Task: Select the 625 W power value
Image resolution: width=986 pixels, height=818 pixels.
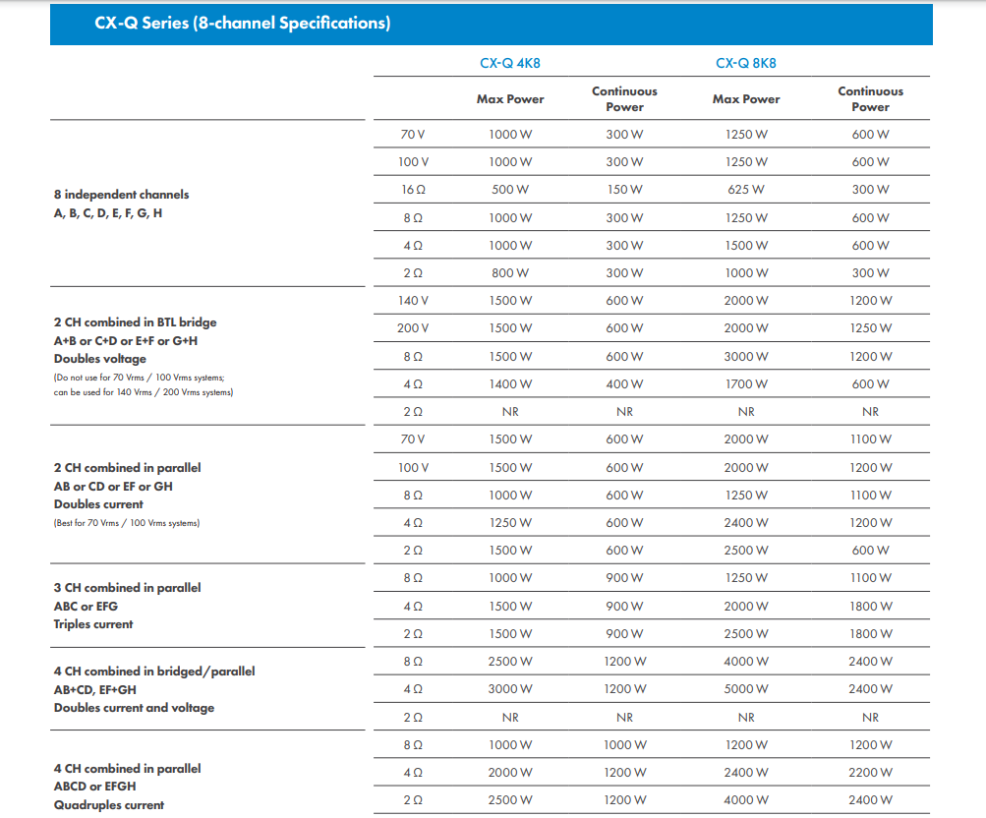Action: point(746,190)
